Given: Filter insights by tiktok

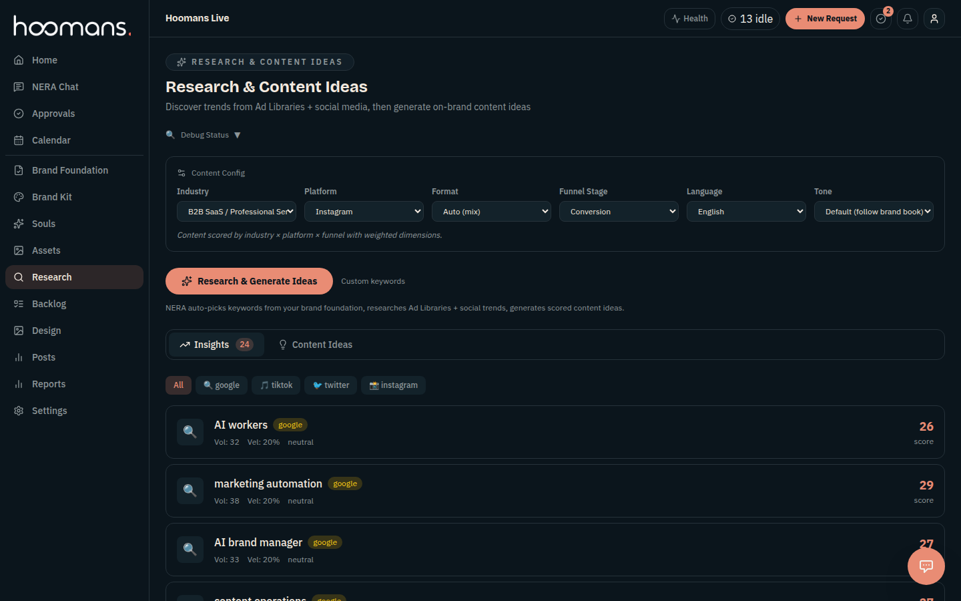Looking at the screenshot, I should pos(276,385).
